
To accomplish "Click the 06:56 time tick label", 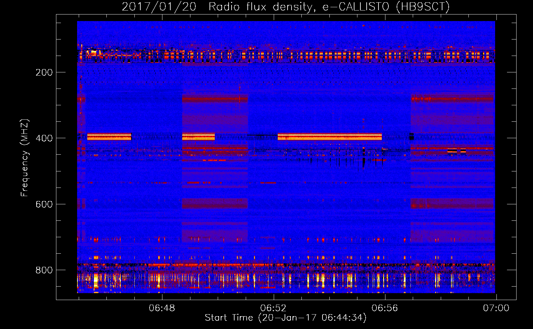I will click(x=385, y=308).
